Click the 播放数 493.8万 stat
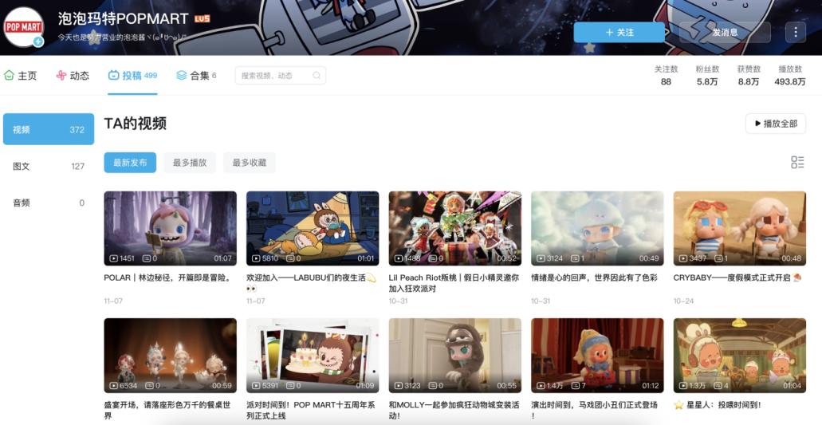 (x=790, y=76)
